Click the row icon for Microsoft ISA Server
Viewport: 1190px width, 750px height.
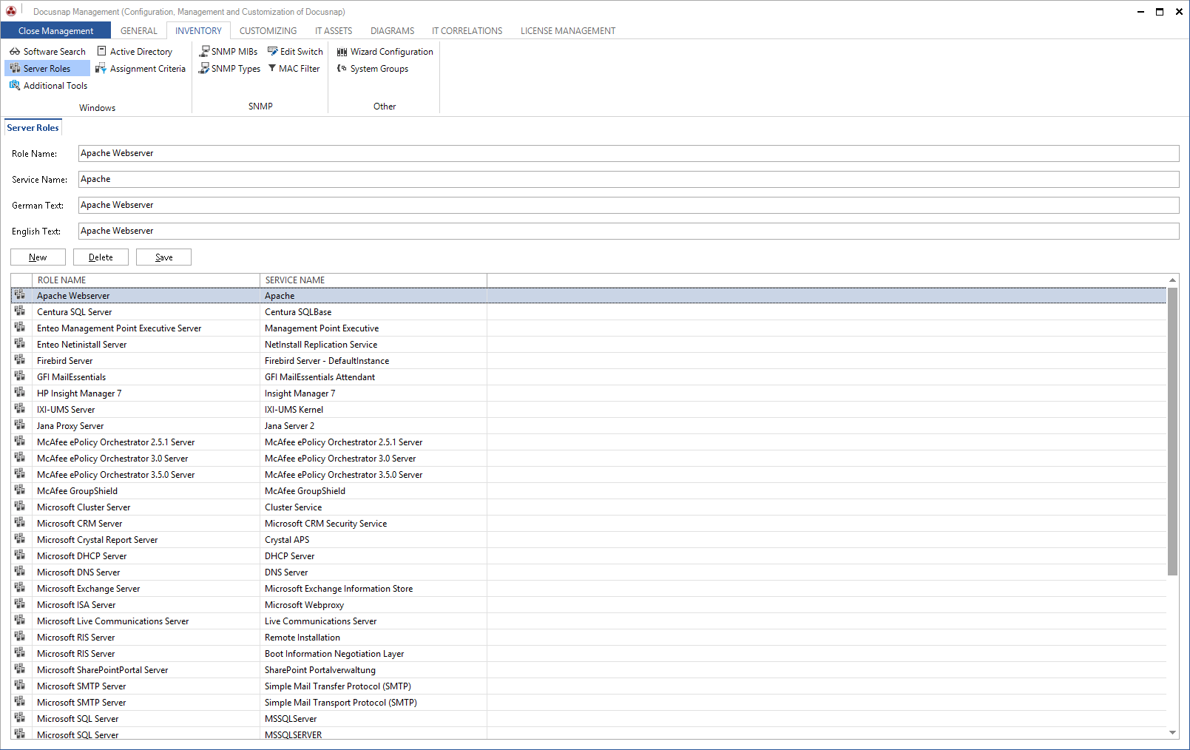point(20,604)
